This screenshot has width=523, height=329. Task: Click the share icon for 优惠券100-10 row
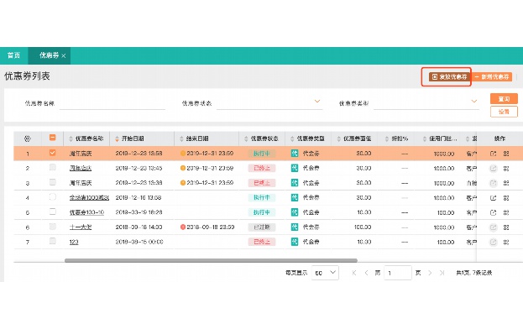point(493,212)
